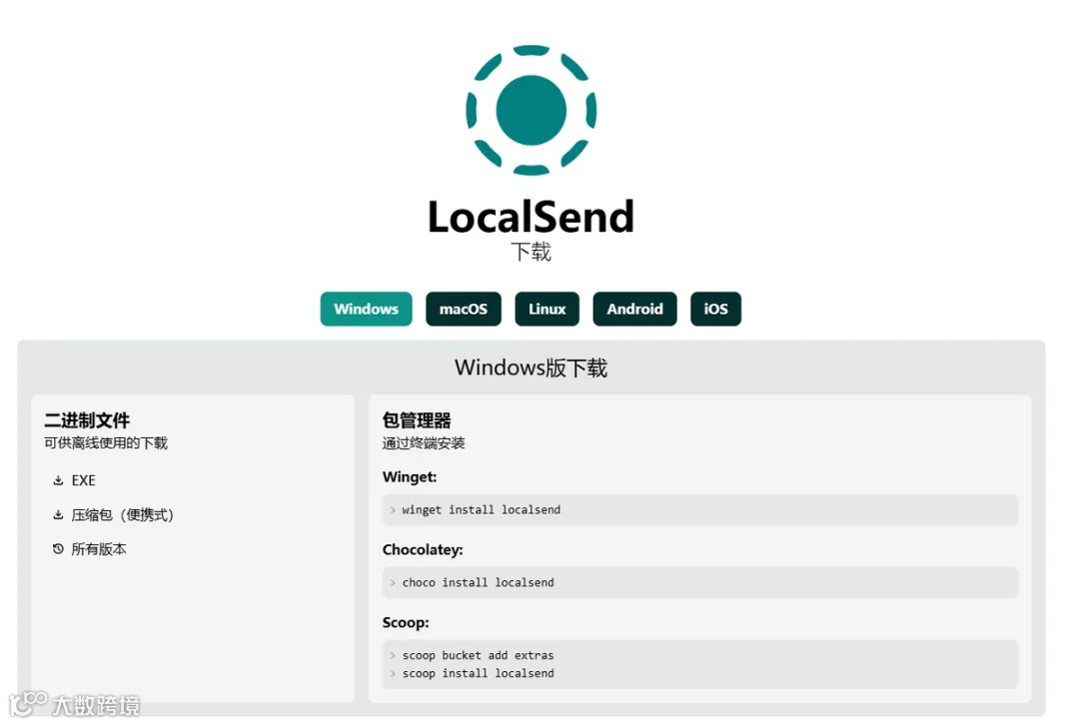Screen dimensions: 1079x725
Task: Click the 通过终端安装 subtitle
Action: tap(424, 443)
